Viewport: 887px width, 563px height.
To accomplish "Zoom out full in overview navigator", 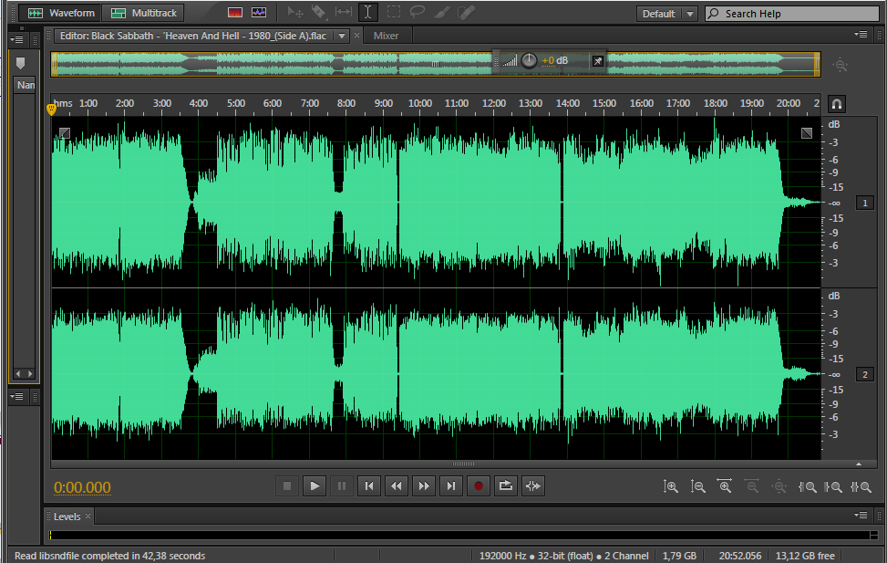I will 841,65.
